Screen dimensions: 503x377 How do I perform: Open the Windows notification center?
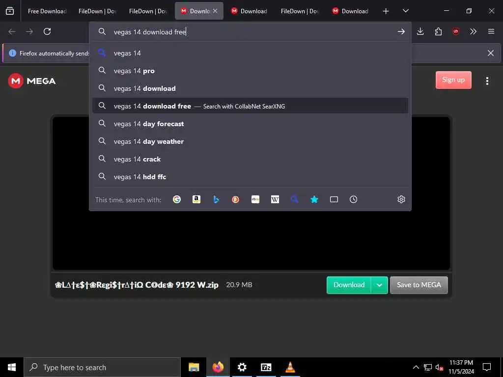pos(487,367)
